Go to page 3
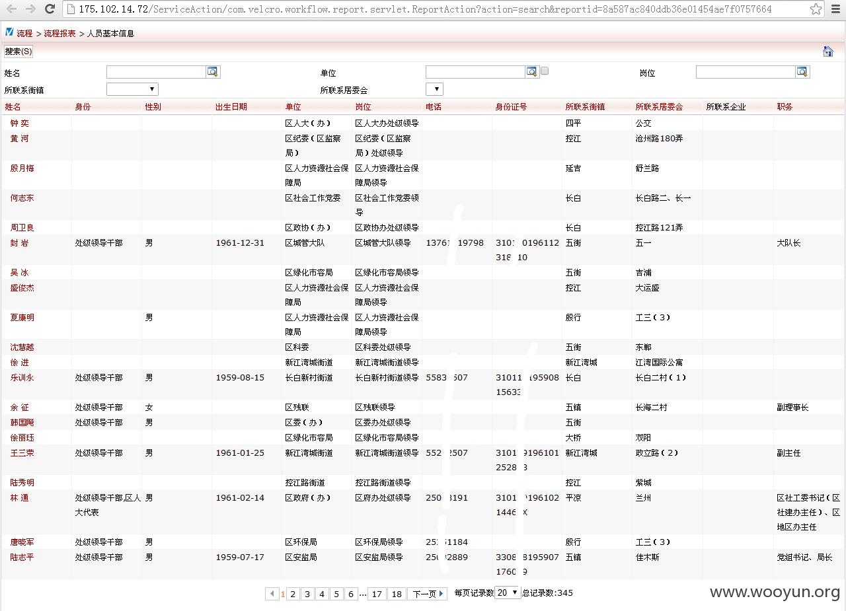This screenshot has height=611, width=846. pyautogui.click(x=307, y=594)
